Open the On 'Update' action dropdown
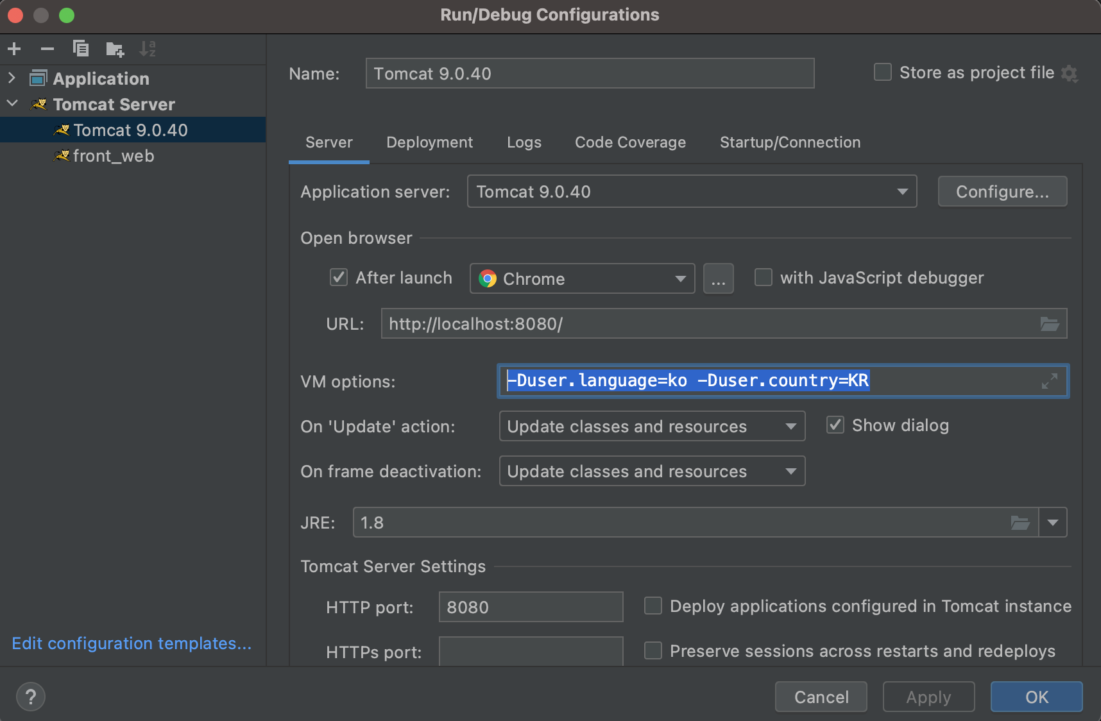Screen dimensions: 1101x721 (653, 426)
